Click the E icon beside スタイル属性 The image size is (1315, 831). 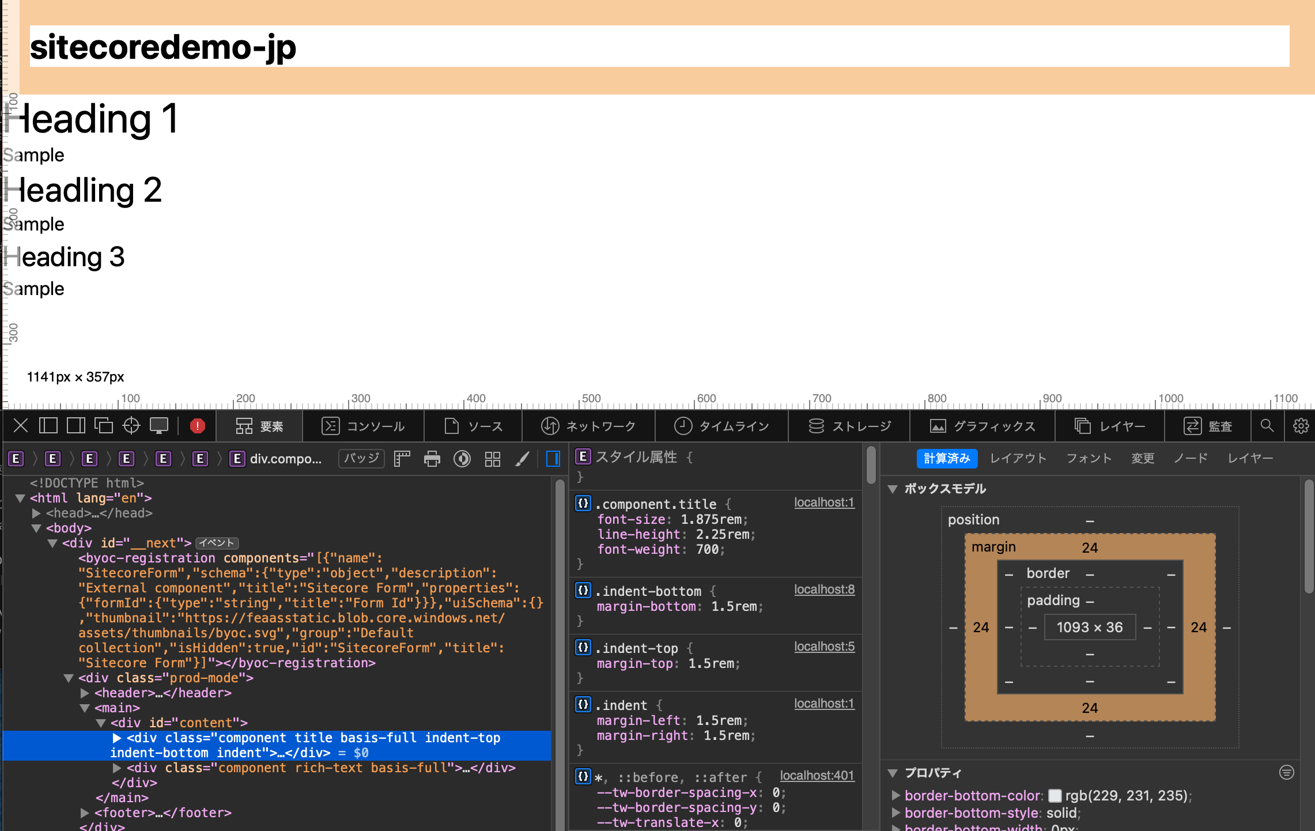583,456
